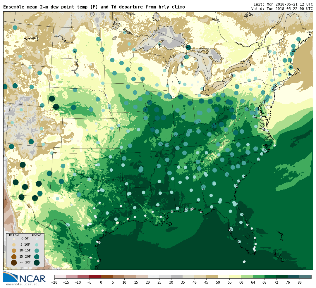Click the brown swatch between 0 and 5
Viewport: 316px width, 288px height.
coord(107,277)
